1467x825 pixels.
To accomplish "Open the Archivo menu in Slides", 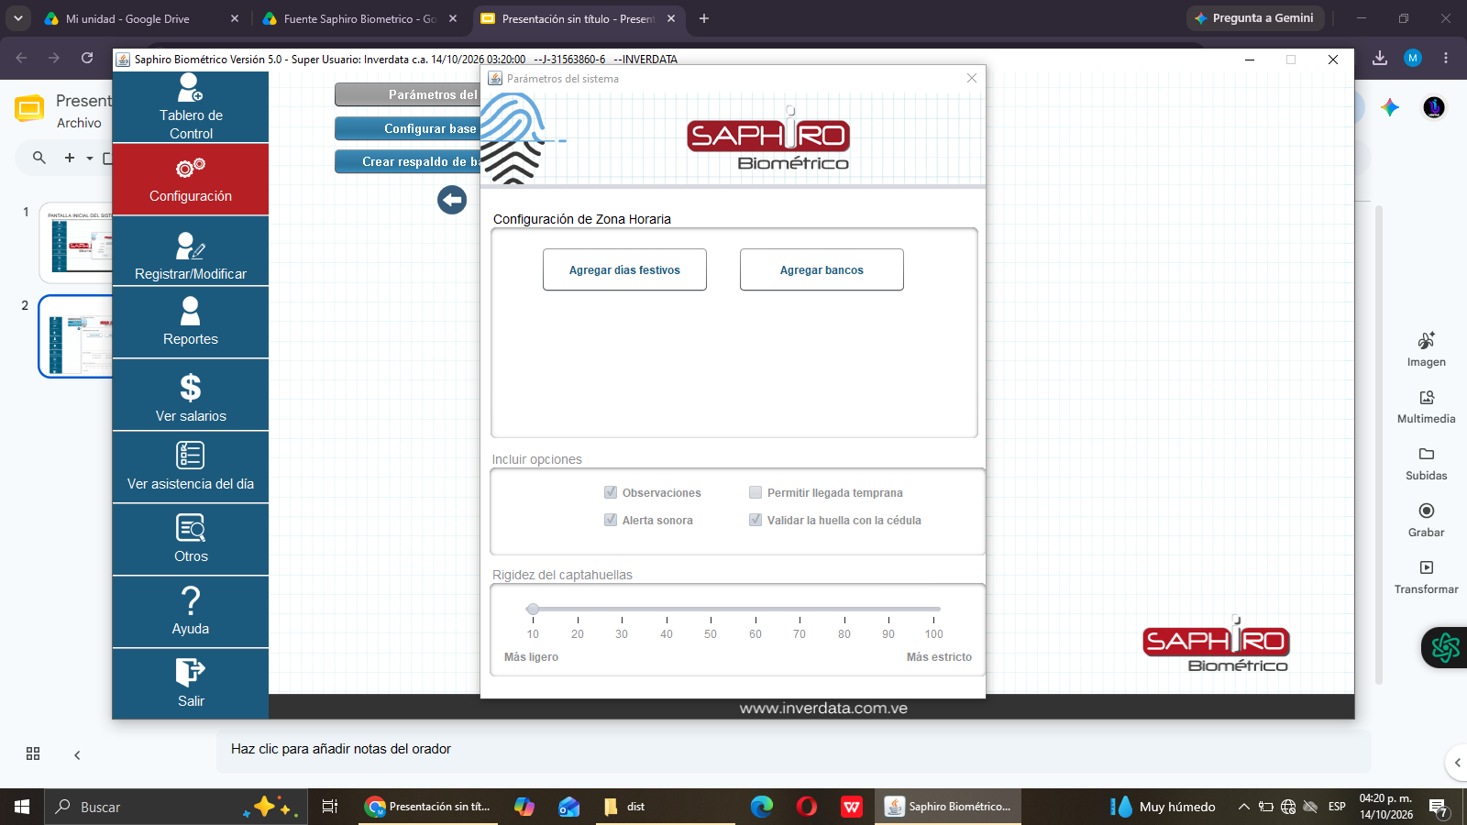I will click(79, 123).
